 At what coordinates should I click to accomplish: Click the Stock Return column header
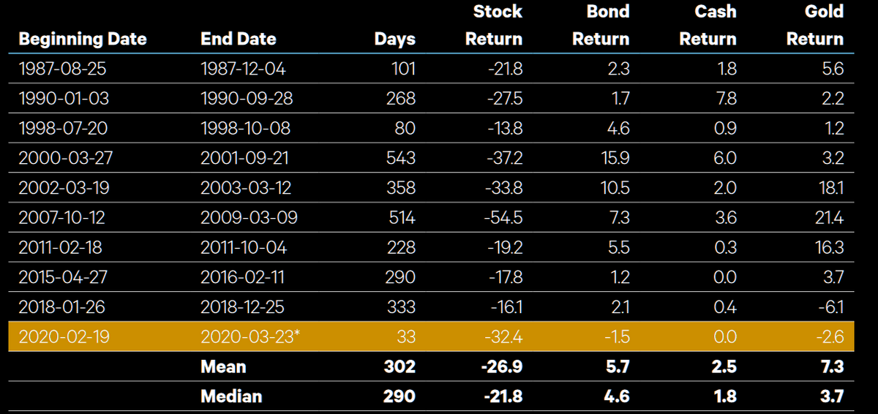tap(496, 26)
